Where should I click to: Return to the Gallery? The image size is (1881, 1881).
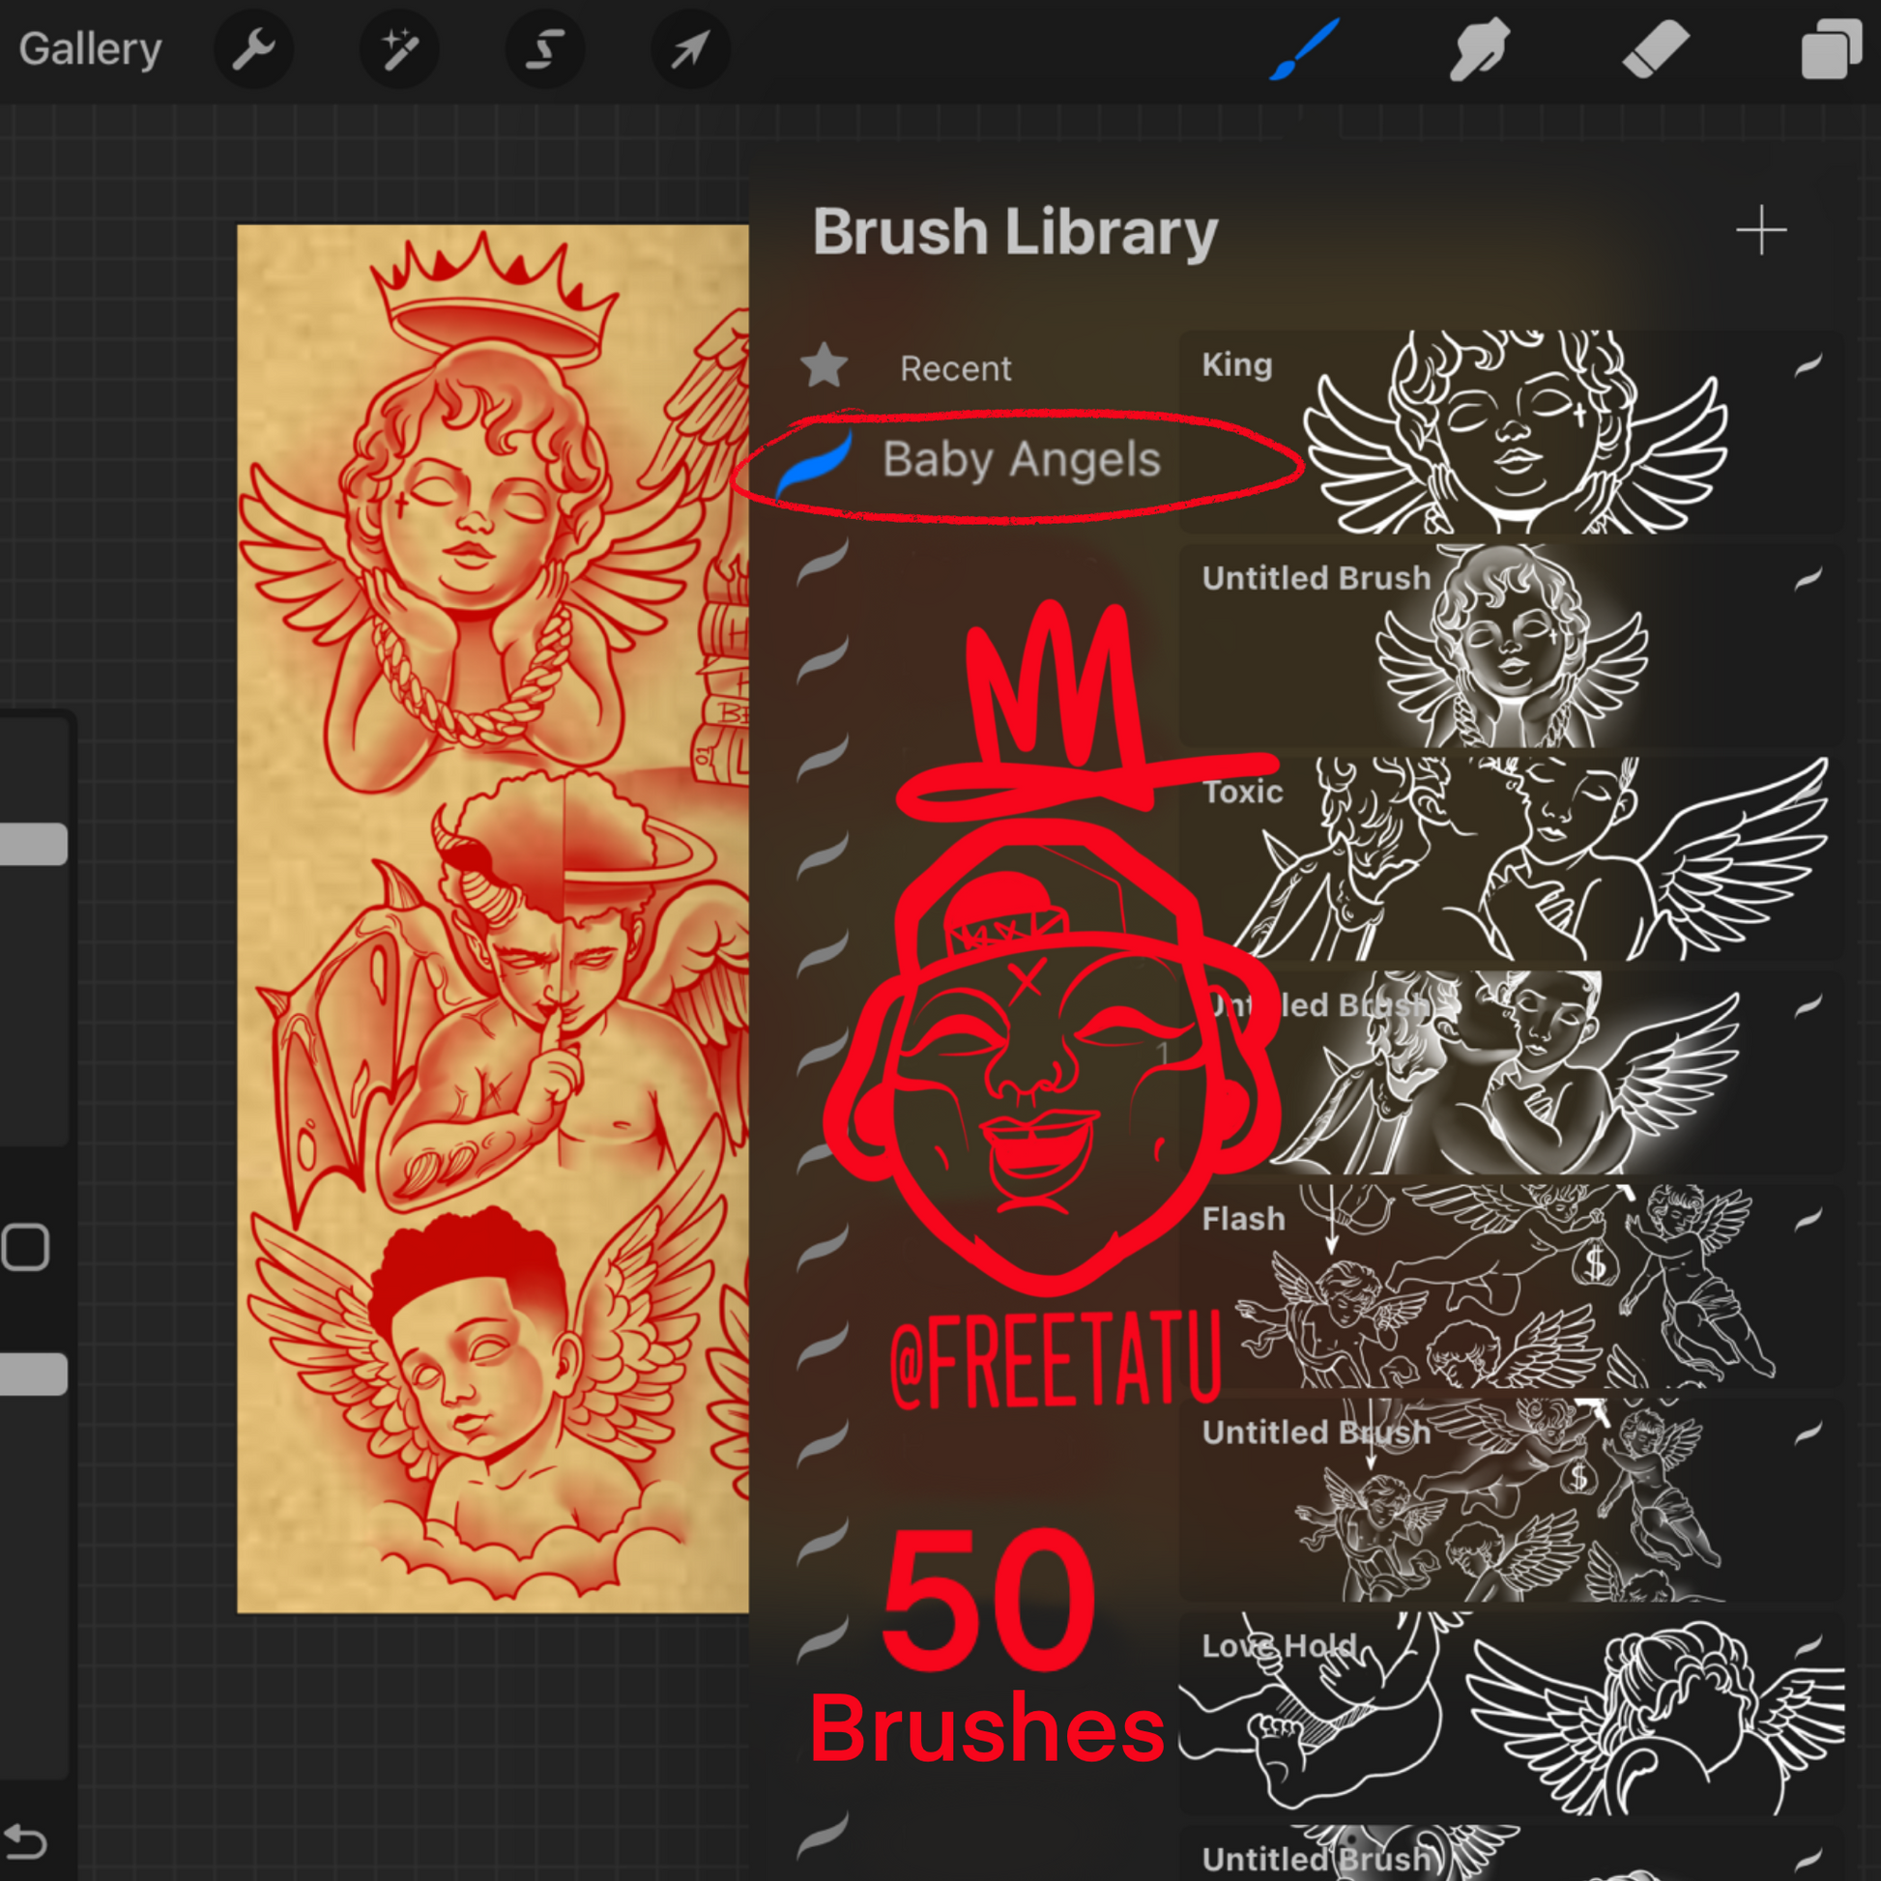pyautogui.click(x=90, y=48)
